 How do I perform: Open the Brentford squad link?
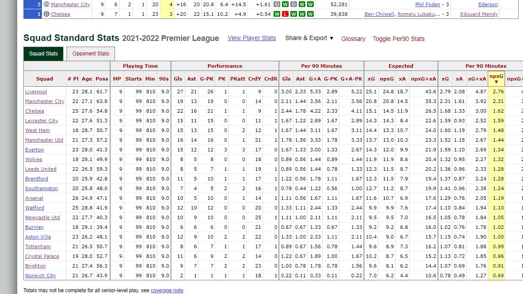(37, 179)
